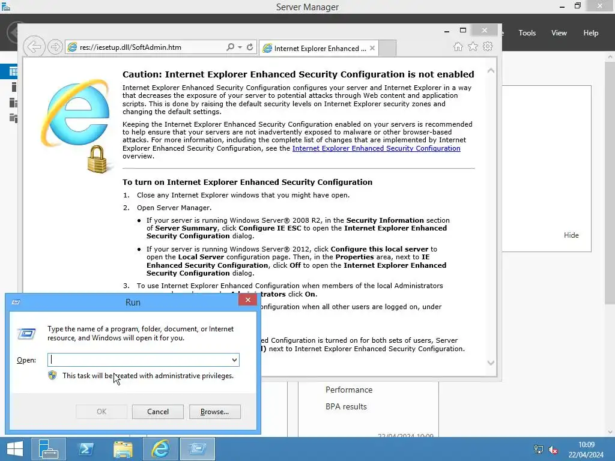Open the Windows Start button
615x461 pixels.
pyautogui.click(x=15, y=449)
